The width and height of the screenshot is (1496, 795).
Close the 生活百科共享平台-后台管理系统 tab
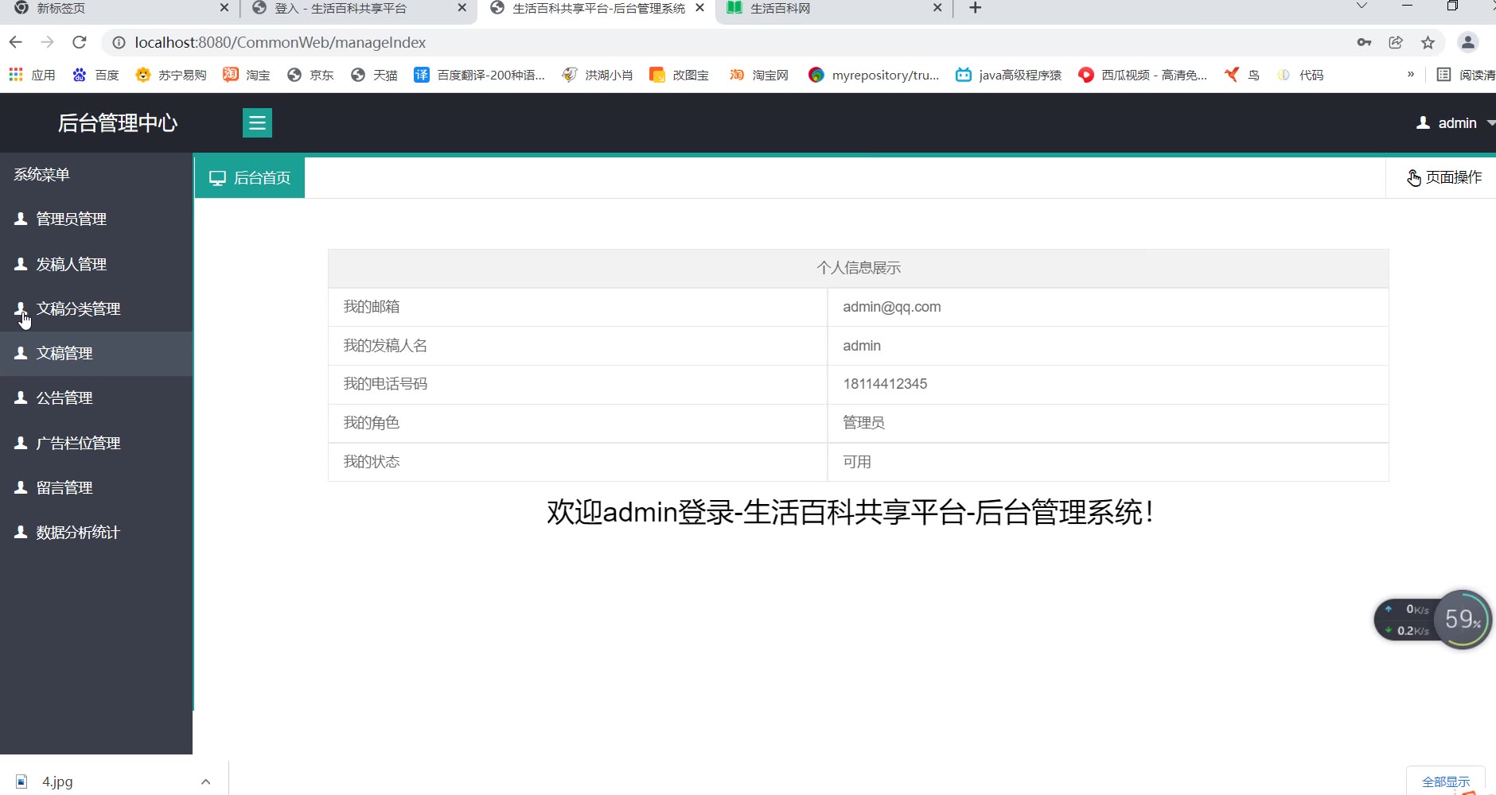pyautogui.click(x=699, y=8)
